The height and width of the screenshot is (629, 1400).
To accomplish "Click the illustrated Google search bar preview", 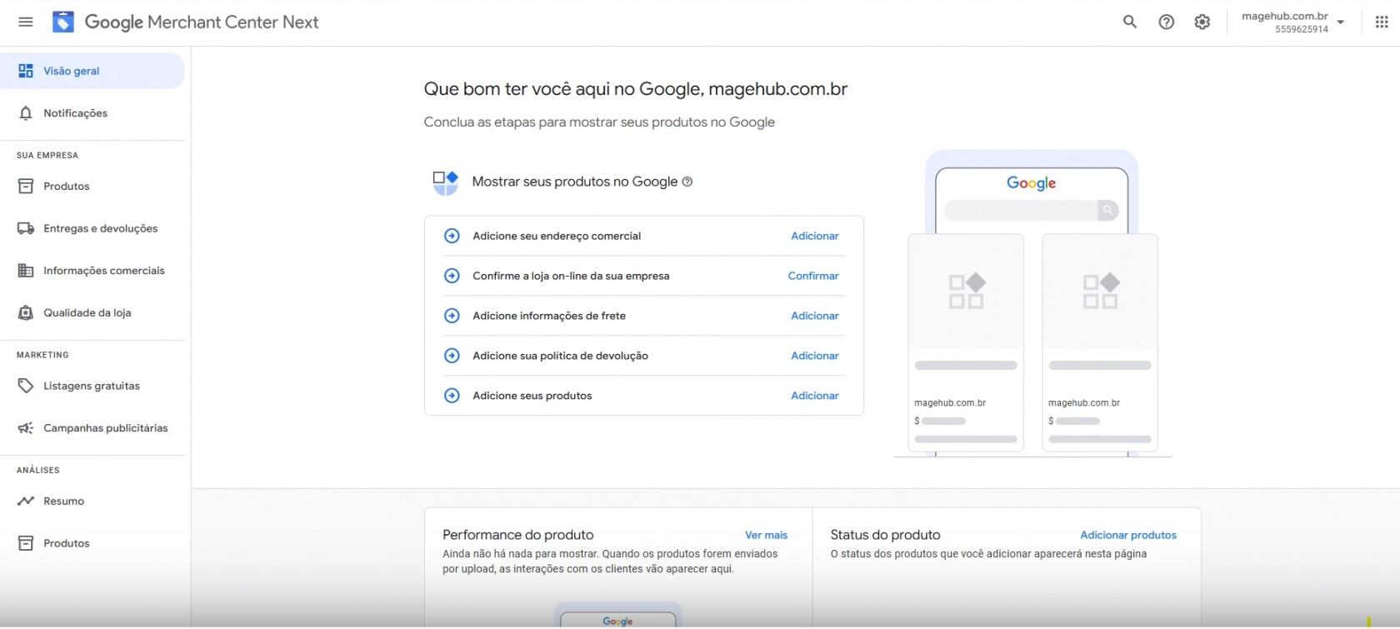I will [x=1032, y=210].
